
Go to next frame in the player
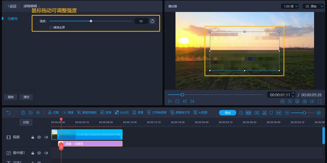click(x=192, y=101)
